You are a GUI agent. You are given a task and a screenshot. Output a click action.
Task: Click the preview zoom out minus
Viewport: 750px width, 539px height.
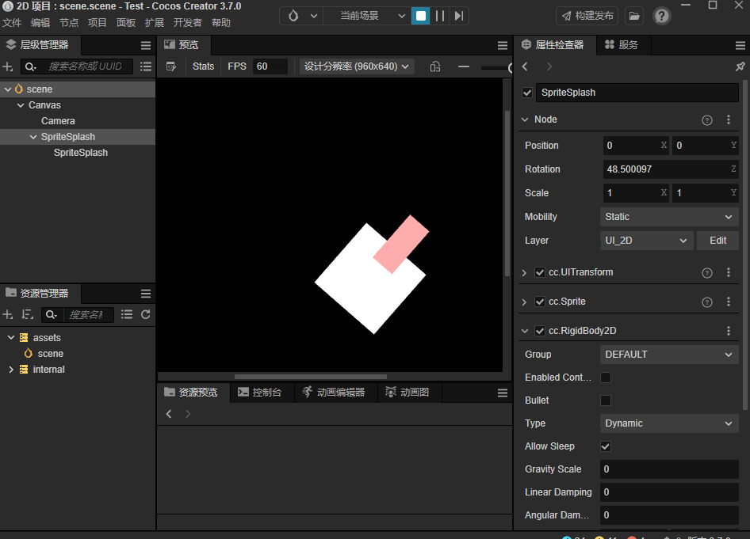click(464, 66)
